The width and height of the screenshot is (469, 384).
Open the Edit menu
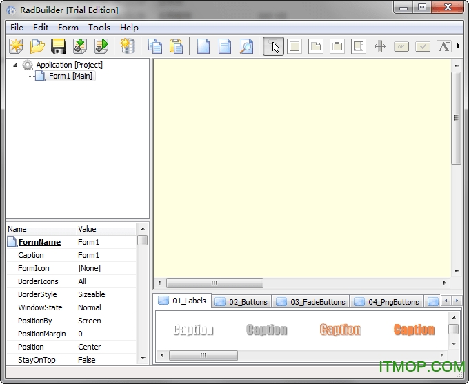click(41, 28)
